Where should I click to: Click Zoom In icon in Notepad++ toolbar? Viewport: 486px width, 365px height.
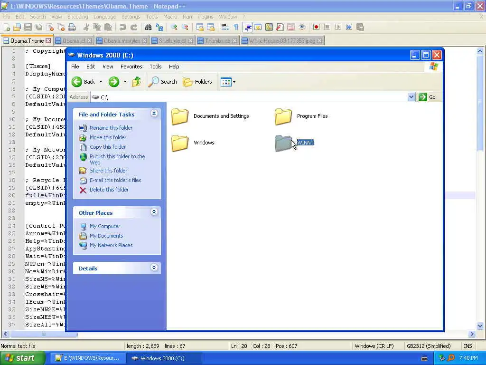click(x=174, y=27)
